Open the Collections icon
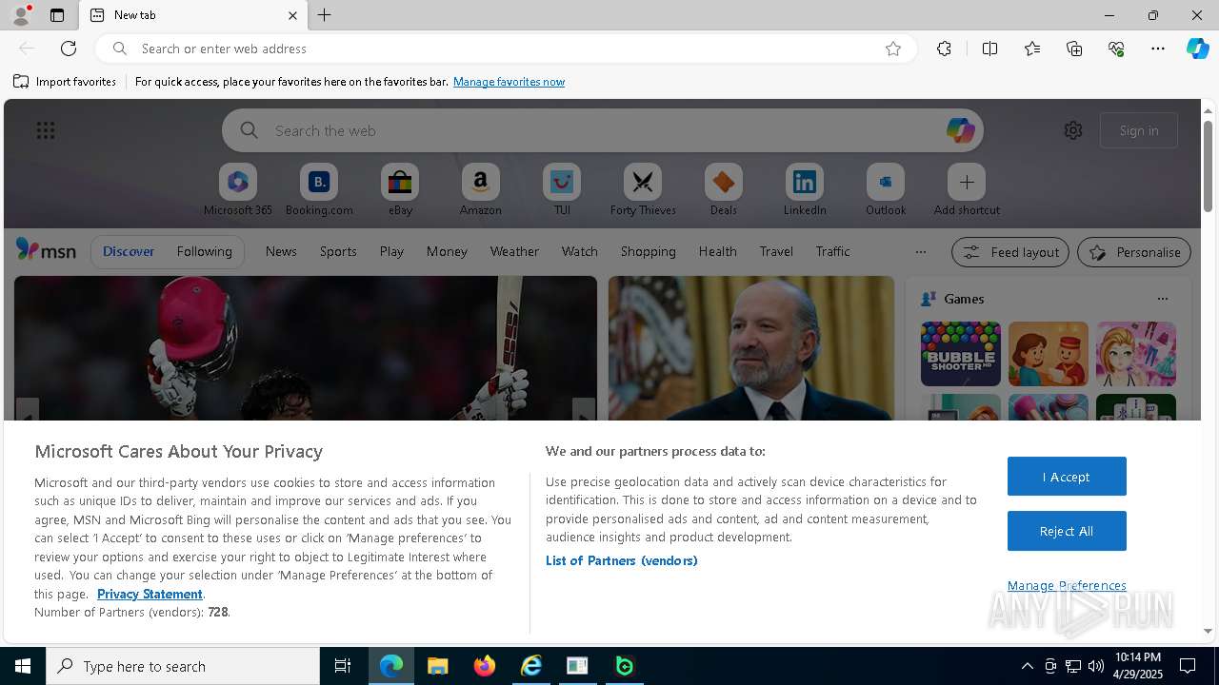1219x685 pixels. tap(1074, 49)
